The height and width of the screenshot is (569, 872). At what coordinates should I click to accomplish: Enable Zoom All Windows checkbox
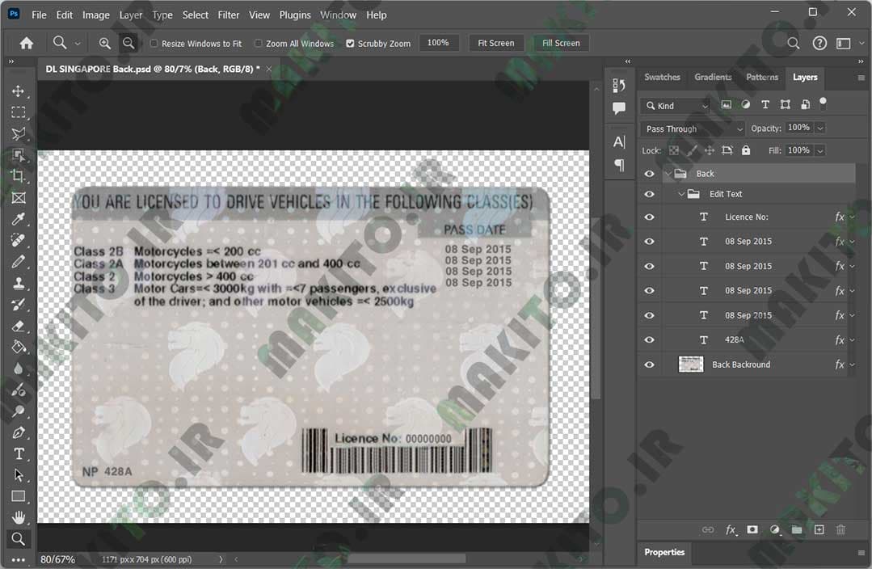pyautogui.click(x=259, y=44)
